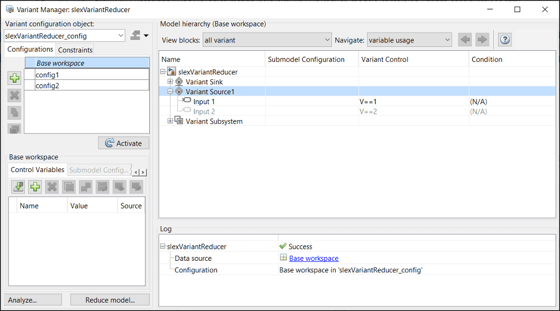Screen dimensions: 560x311
Task: Switch to the Configurations tab
Action: (x=30, y=49)
